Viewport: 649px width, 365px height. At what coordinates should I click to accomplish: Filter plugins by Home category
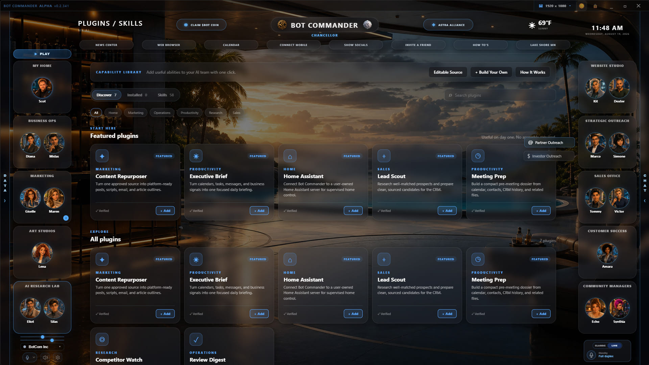pyautogui.click(x=113, y=113)
